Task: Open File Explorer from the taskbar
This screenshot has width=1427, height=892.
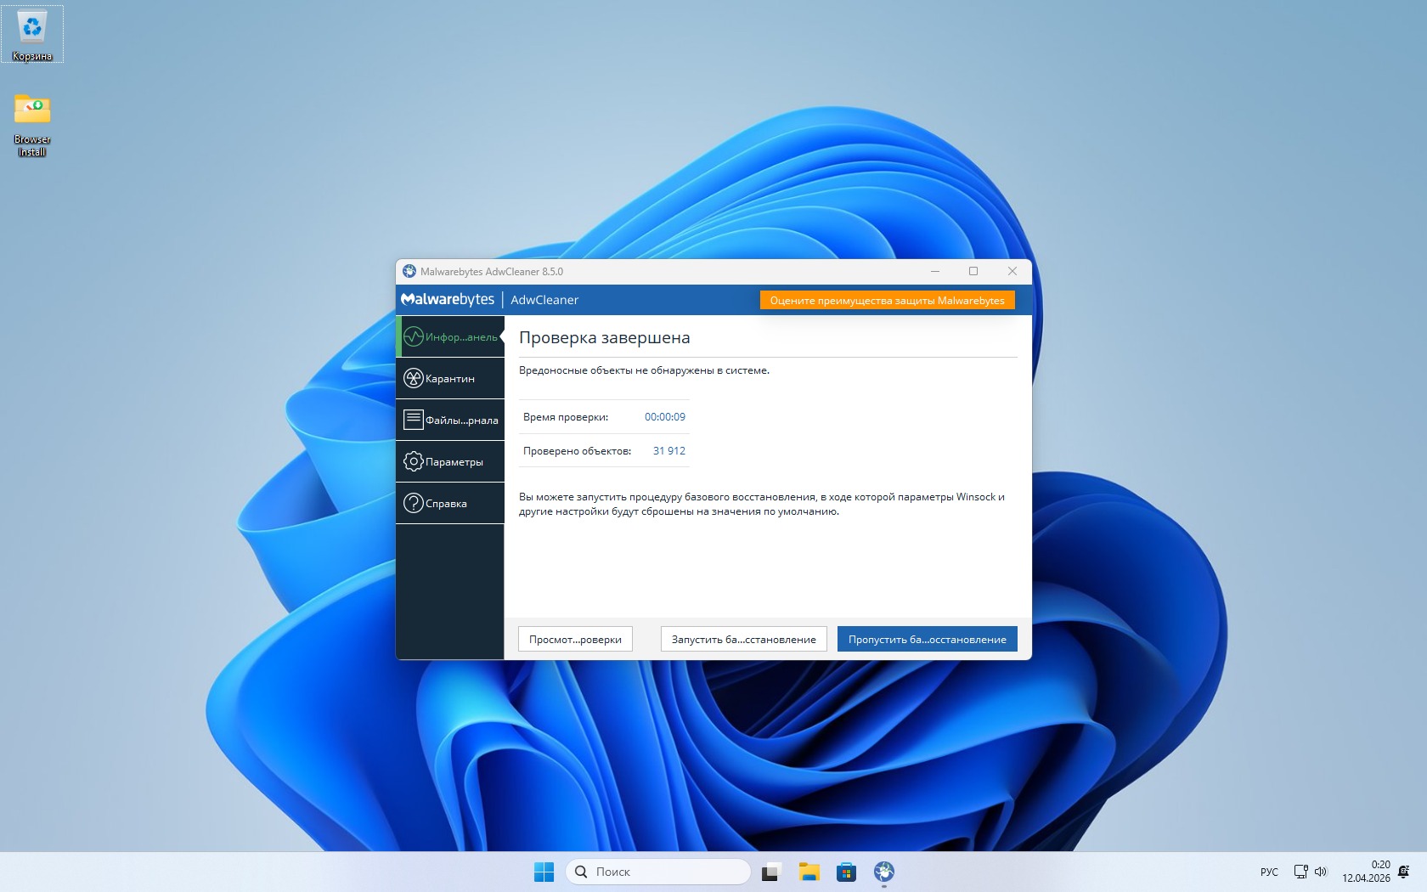Action: point(809,872)
